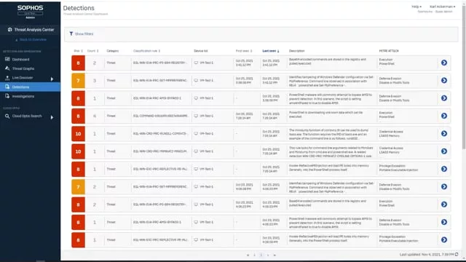Open the Help dropdown menu
Image resolution: width=466 pixels, height=262 pixels.
tap(416, 7)
